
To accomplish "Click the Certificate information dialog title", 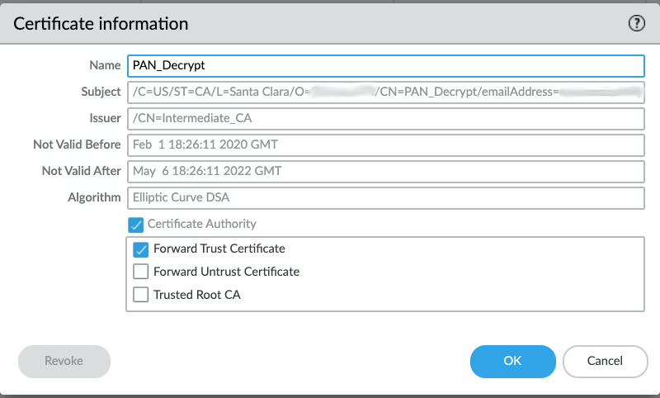I will point(101,24).
